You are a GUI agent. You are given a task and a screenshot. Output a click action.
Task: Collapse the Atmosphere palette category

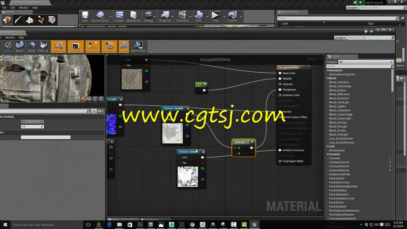pyautogui.click(x=327, y=70)
